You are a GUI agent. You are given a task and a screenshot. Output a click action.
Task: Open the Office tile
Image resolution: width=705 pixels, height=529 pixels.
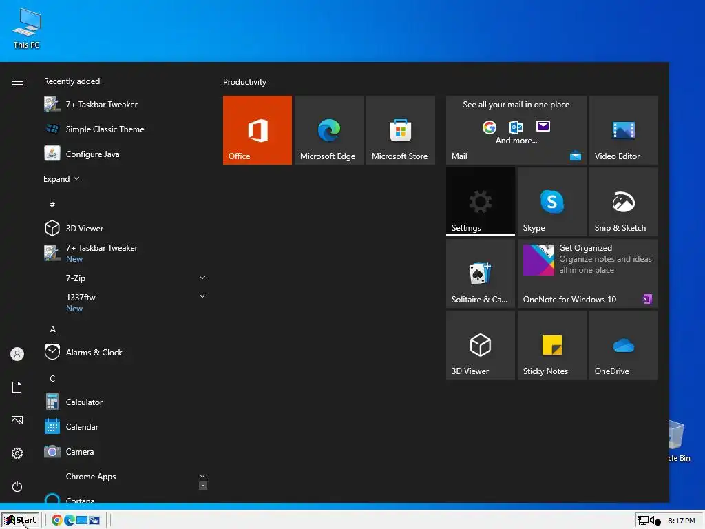pyautogui.click(x=257, y=130)
